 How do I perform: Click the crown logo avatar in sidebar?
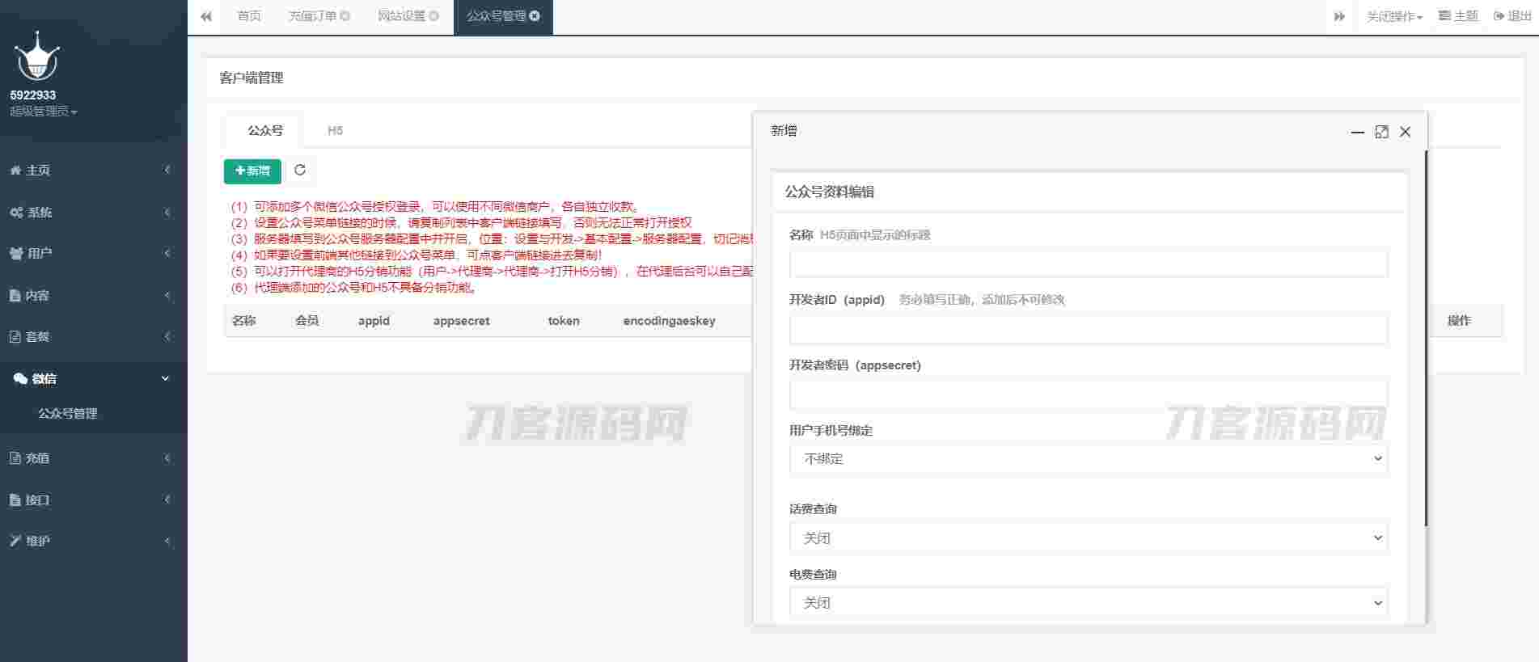tap(36, 57)
